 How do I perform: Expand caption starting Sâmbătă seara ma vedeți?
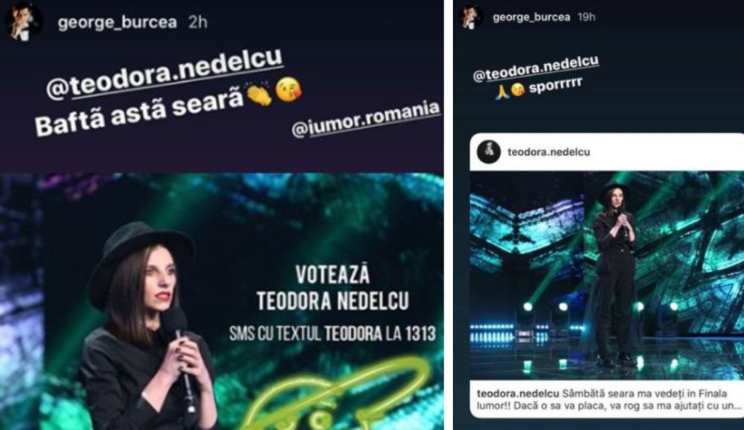[x=609, y=399]
